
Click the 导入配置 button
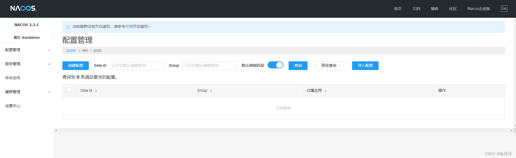(365, 66)
